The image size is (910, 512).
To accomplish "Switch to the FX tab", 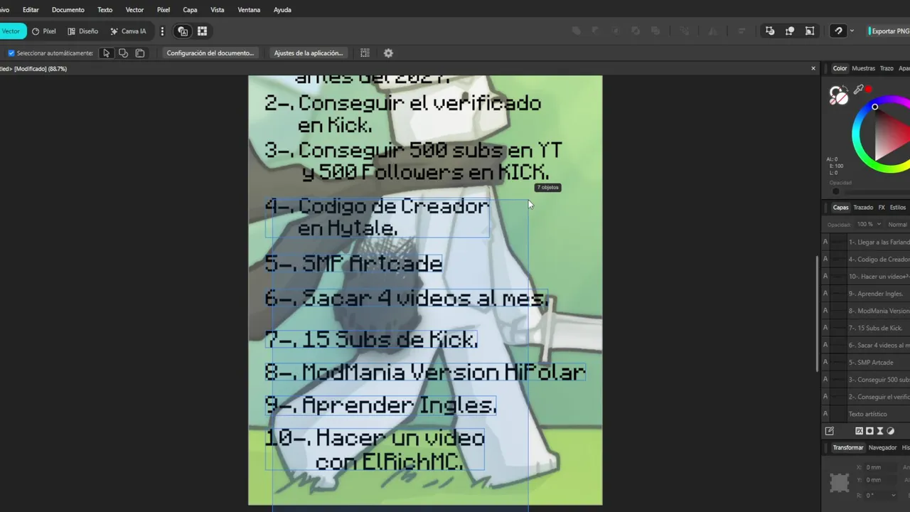I will coord(882,208).
